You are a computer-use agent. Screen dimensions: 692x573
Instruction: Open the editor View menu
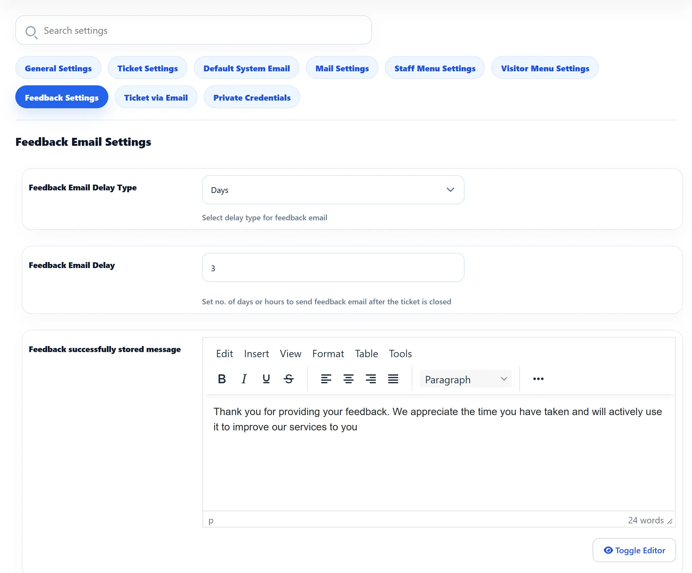(x=290, y=353)
